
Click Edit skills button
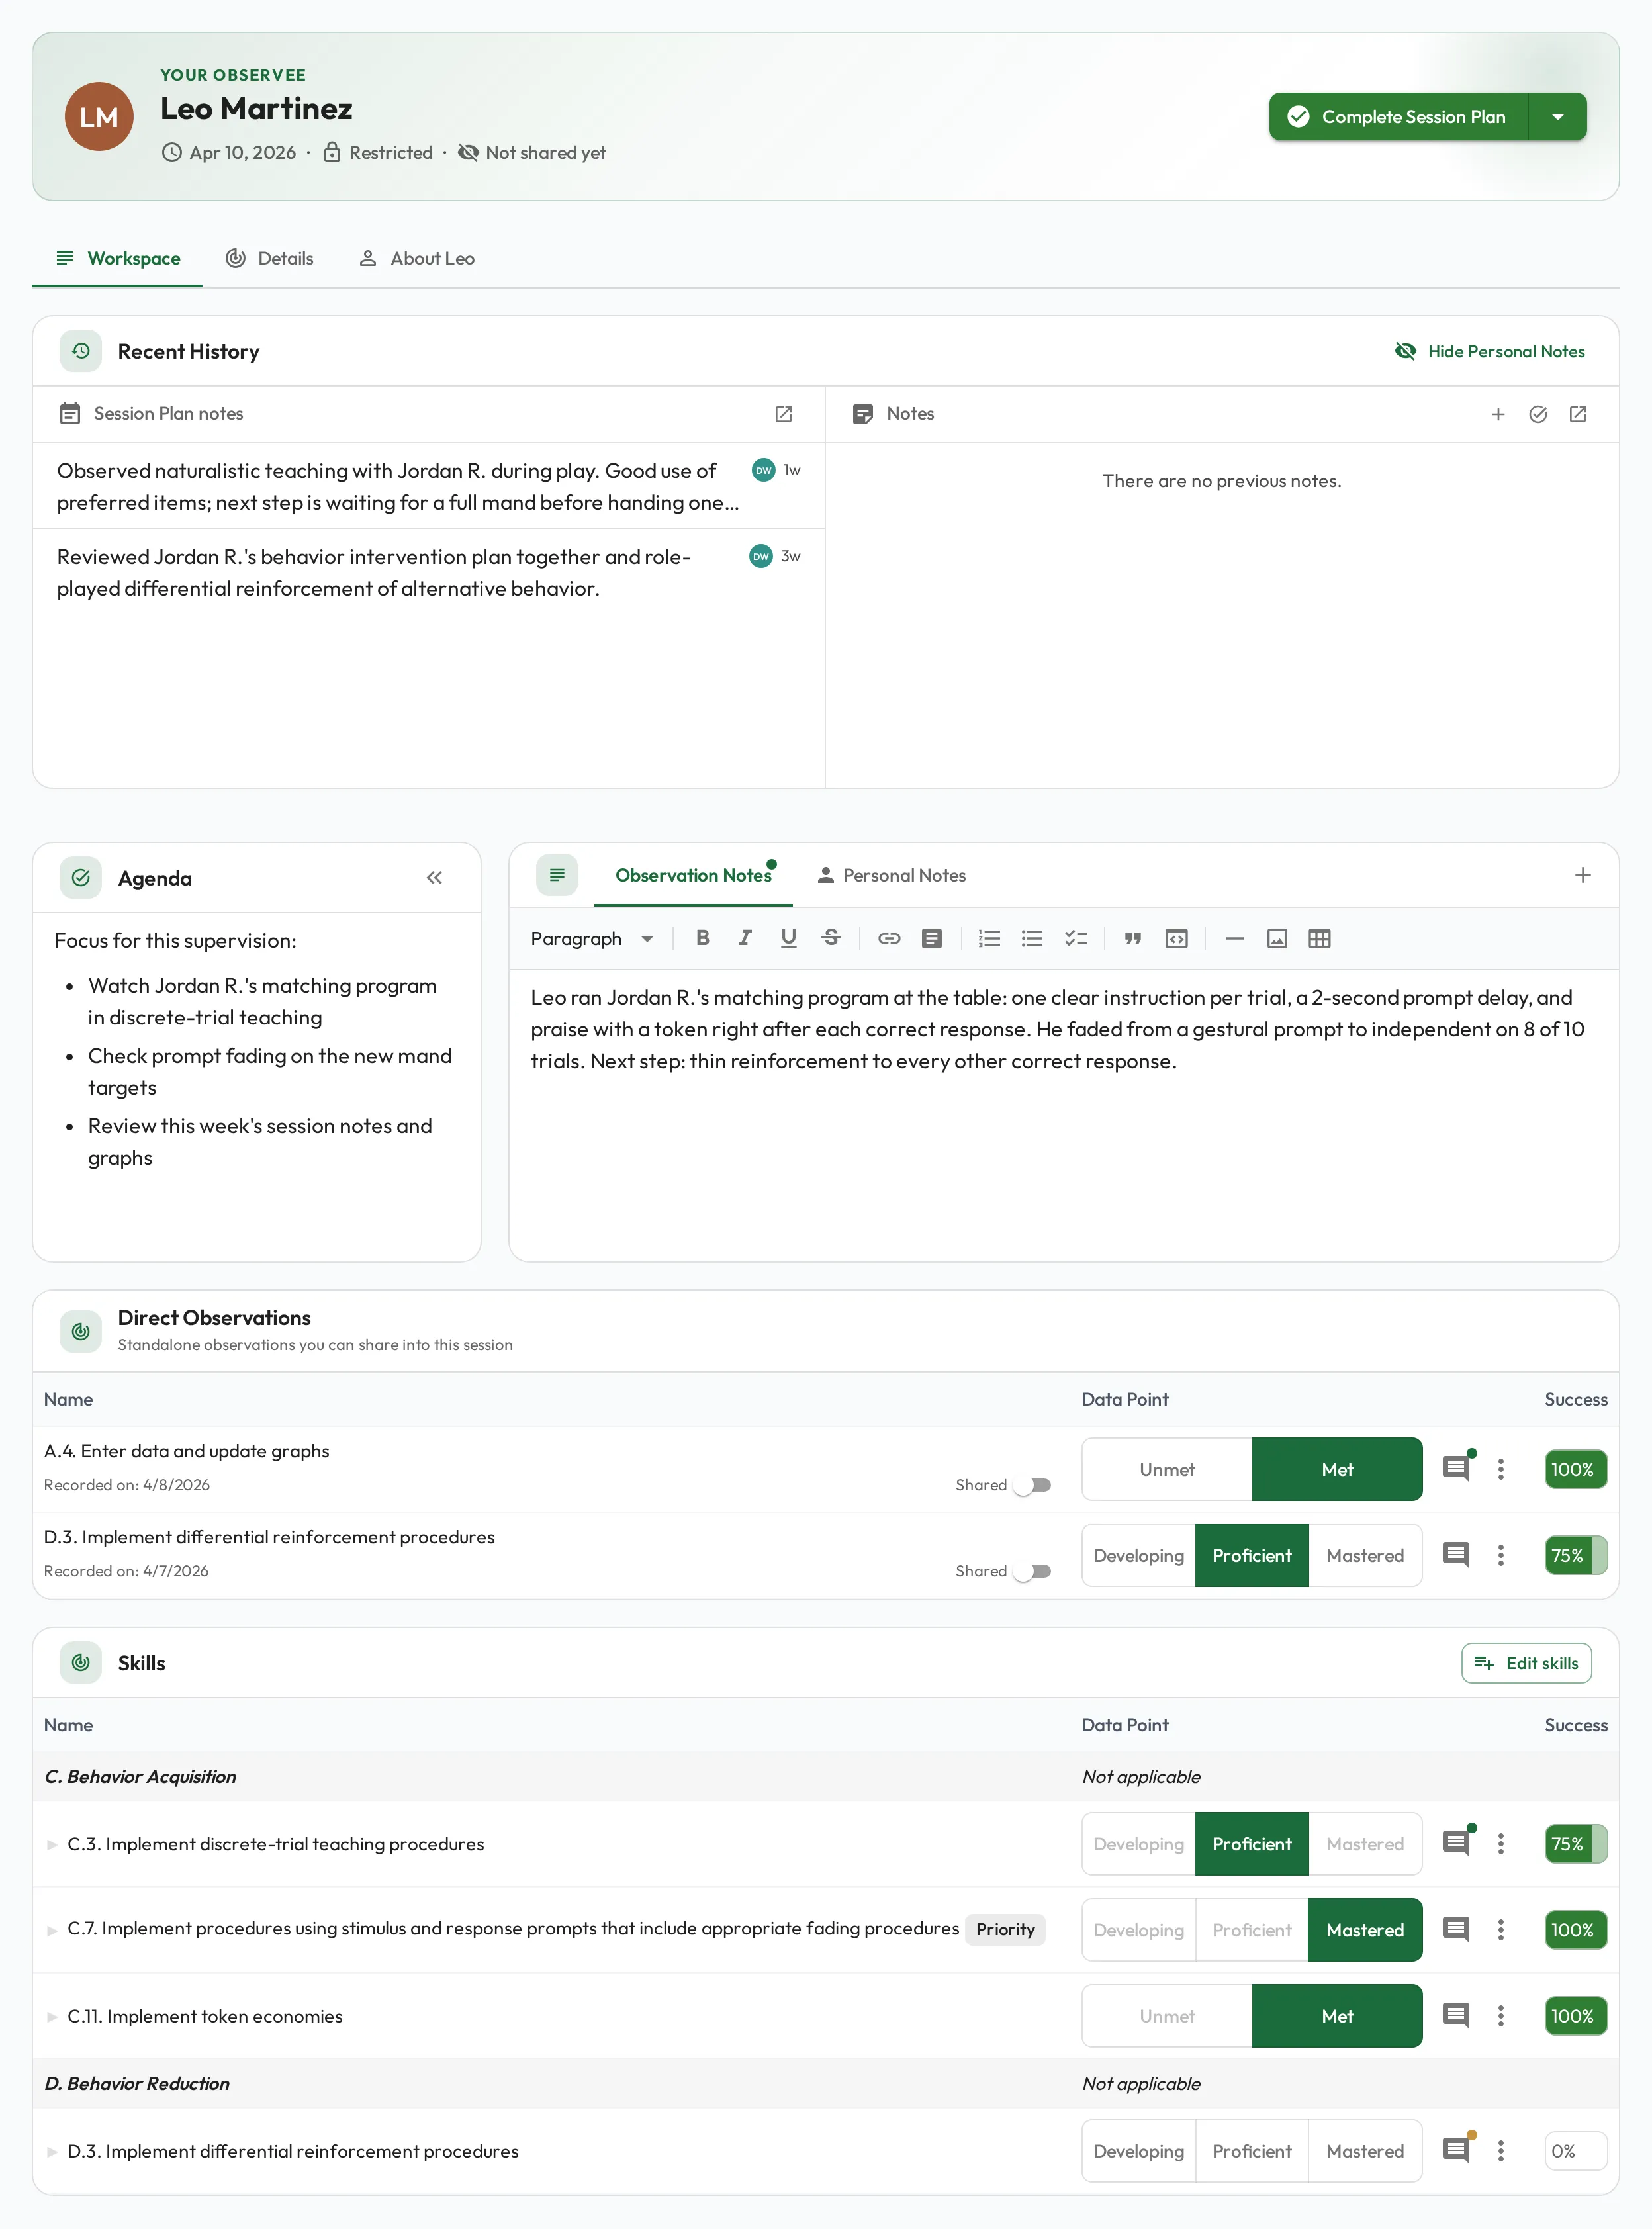(x=1526, y=1663)
